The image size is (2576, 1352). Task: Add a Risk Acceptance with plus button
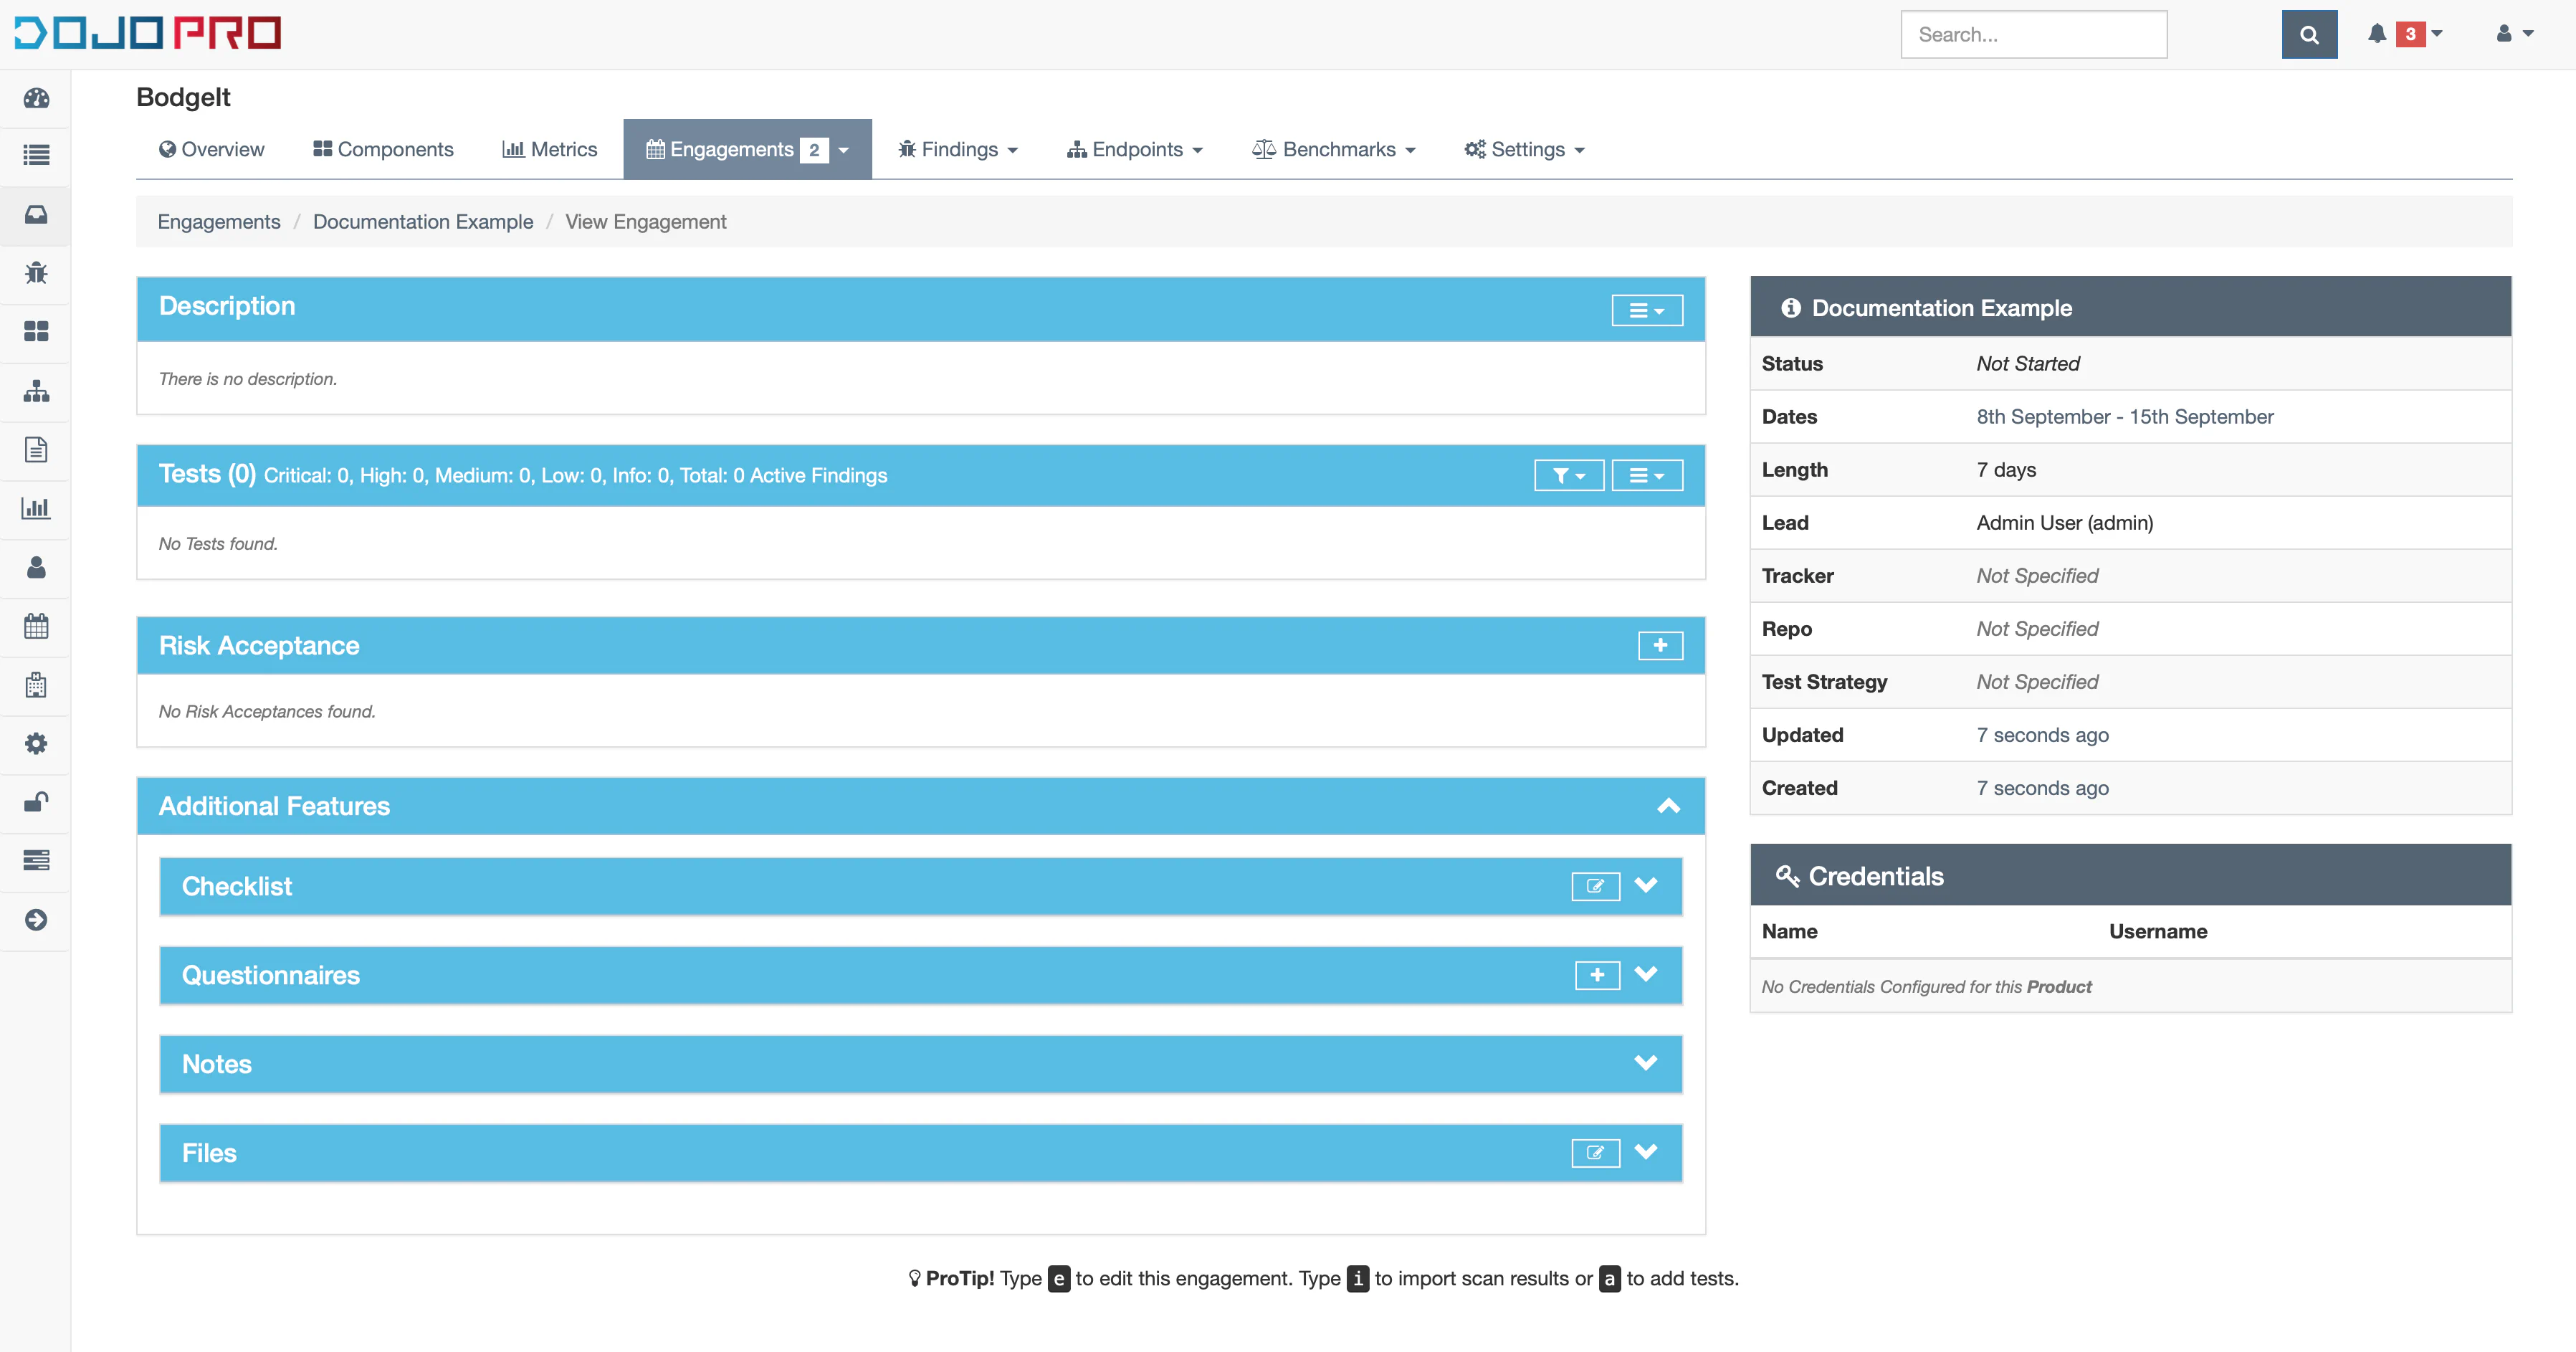[x=1660, y=645]
